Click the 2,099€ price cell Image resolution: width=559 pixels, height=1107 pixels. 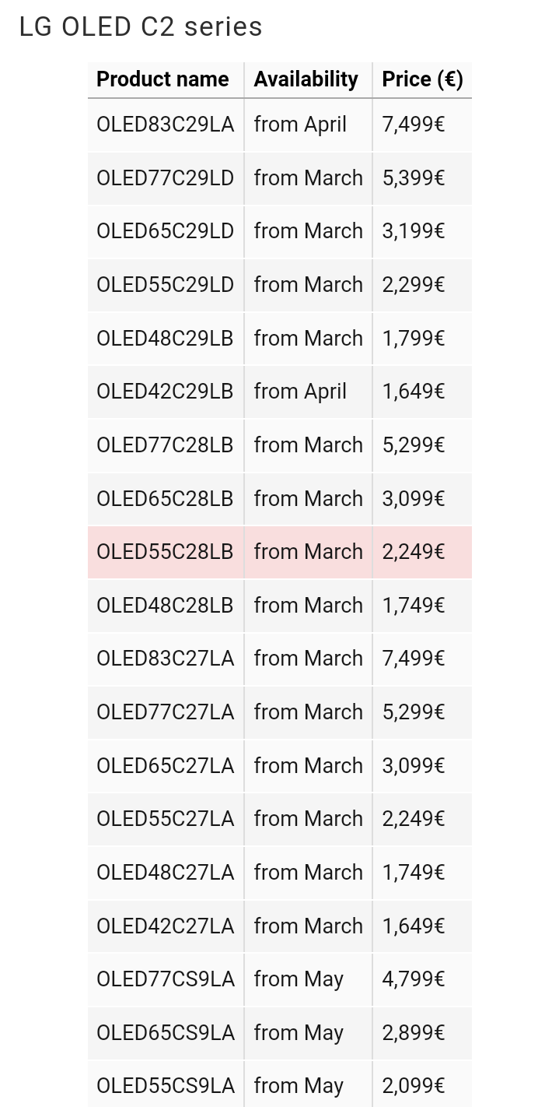click(422, 1086)
